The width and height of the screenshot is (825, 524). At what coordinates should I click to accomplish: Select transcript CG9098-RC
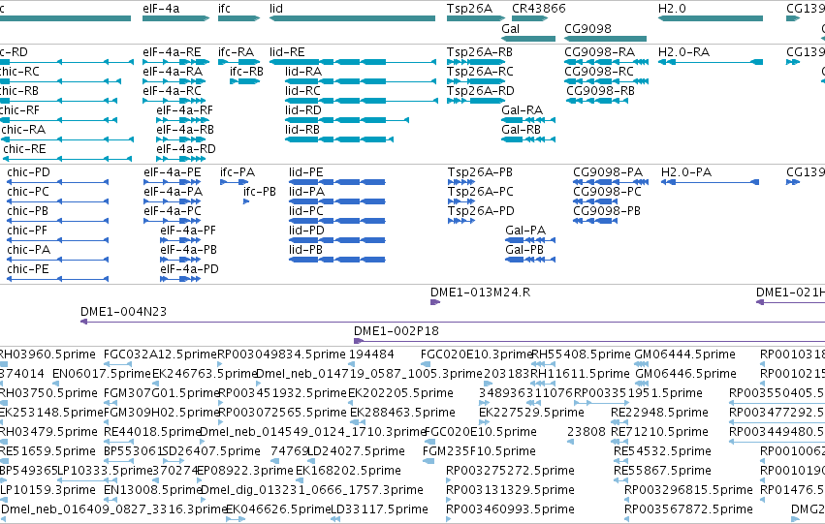point(607,81)
